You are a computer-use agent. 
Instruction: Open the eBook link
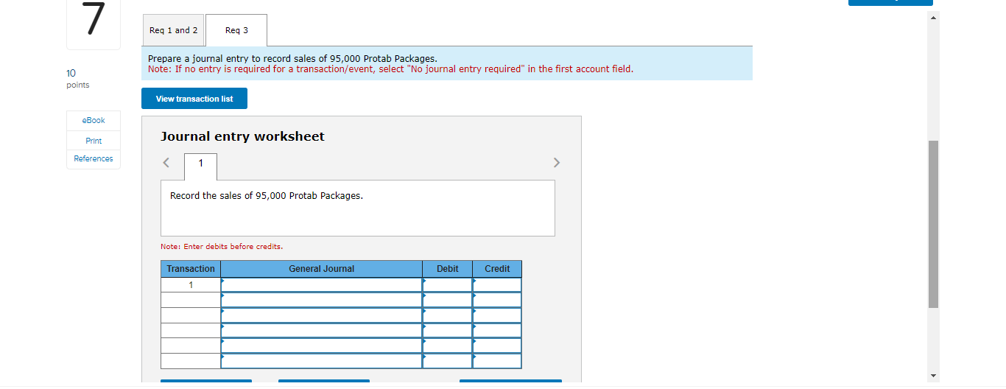(94, 120)
